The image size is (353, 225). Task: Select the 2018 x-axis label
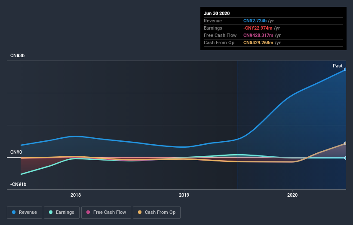coord(76,195)
